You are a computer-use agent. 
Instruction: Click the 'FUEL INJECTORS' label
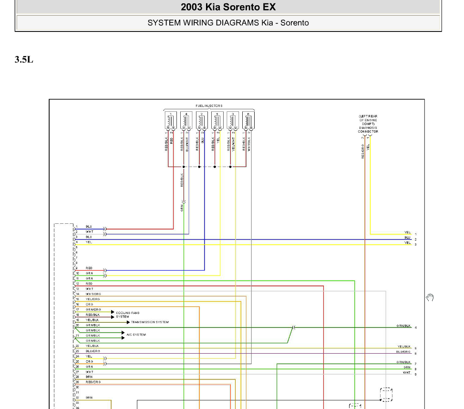[209, 106]
